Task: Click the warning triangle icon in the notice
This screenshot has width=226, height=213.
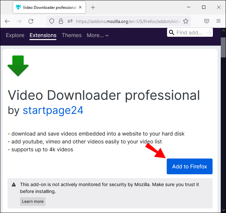Action: (x=14, y=184)
